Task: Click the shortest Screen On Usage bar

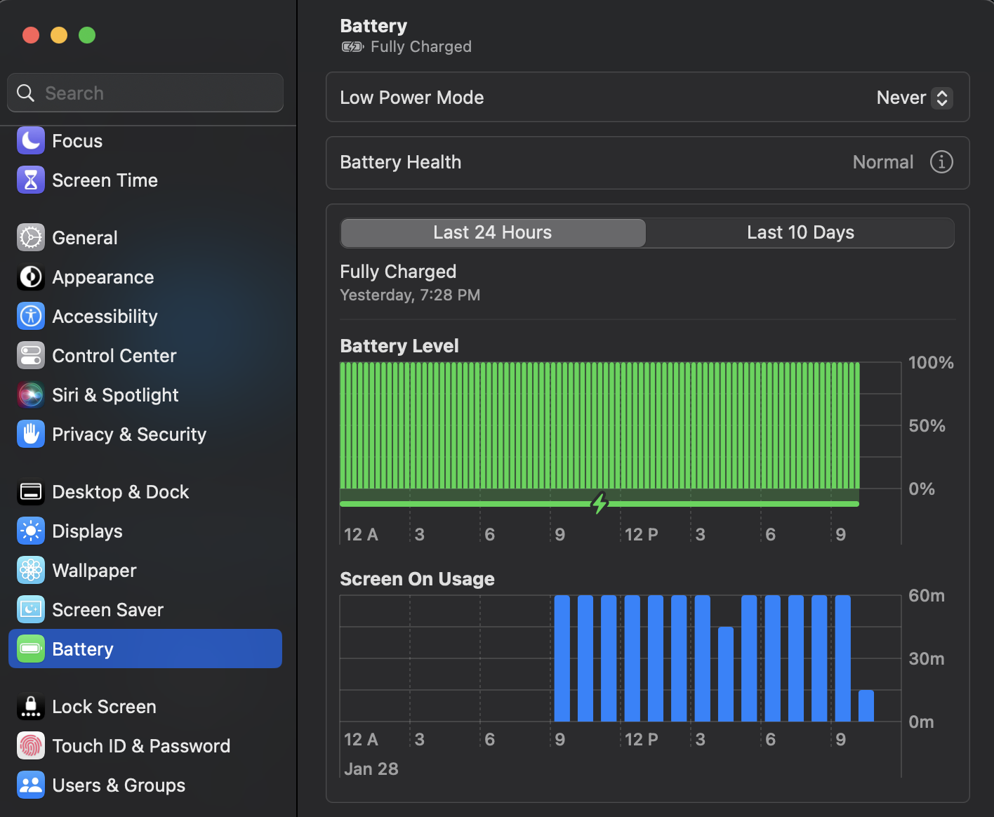Action: coord(866,706)
